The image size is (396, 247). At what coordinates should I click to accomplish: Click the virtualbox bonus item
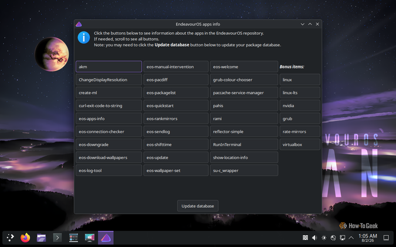point(300,145)
